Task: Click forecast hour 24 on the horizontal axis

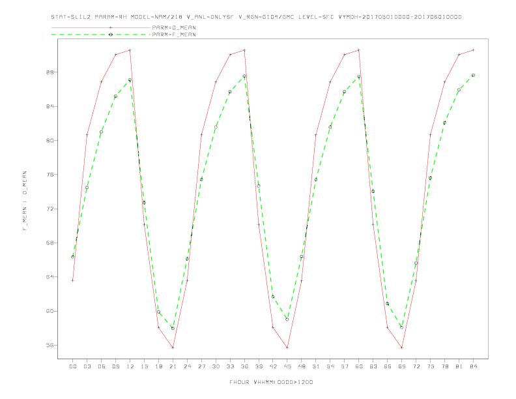Action: pyautogui.click(x=187, y=366)
